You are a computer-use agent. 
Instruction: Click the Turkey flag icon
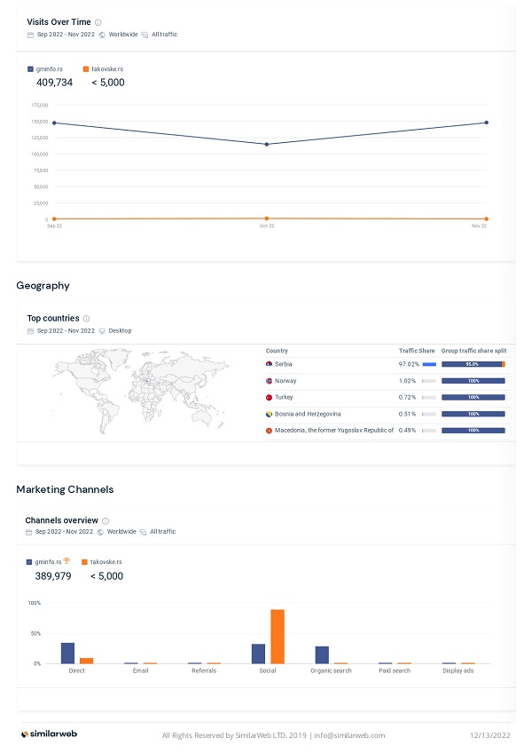pyautogui.click(x=269, y=397)
